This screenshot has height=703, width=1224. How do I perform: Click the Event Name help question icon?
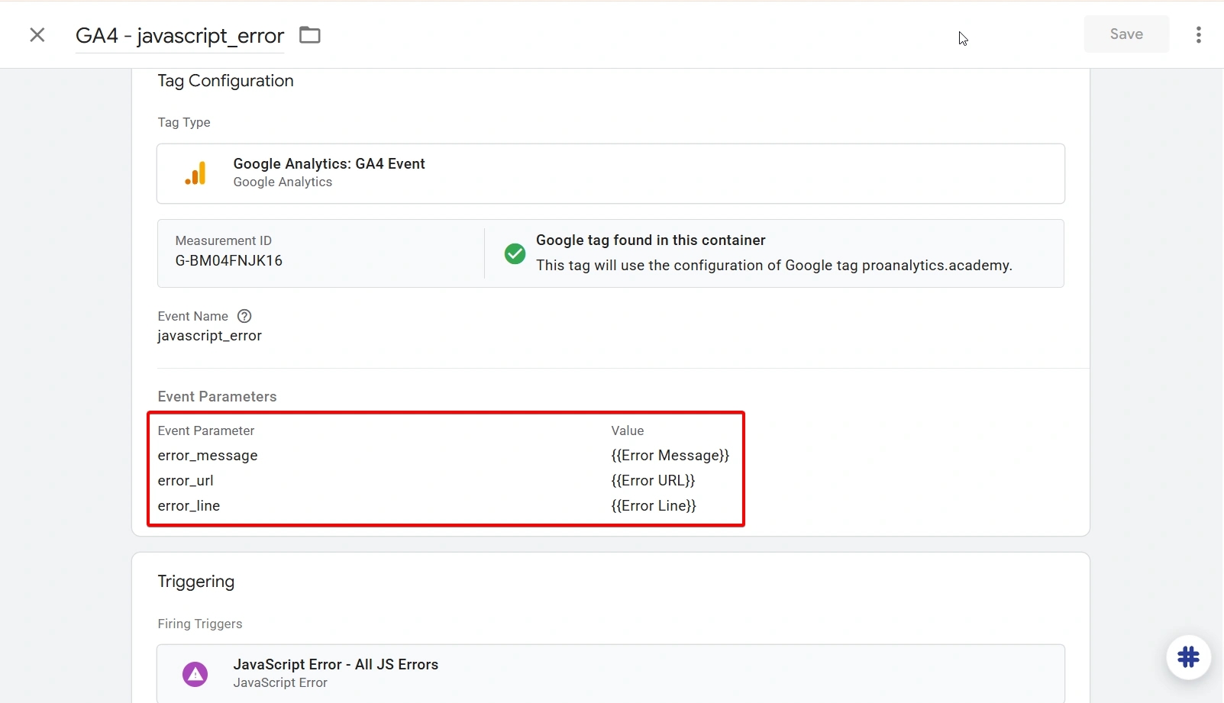pyautogui.click(x=244, y=316)
